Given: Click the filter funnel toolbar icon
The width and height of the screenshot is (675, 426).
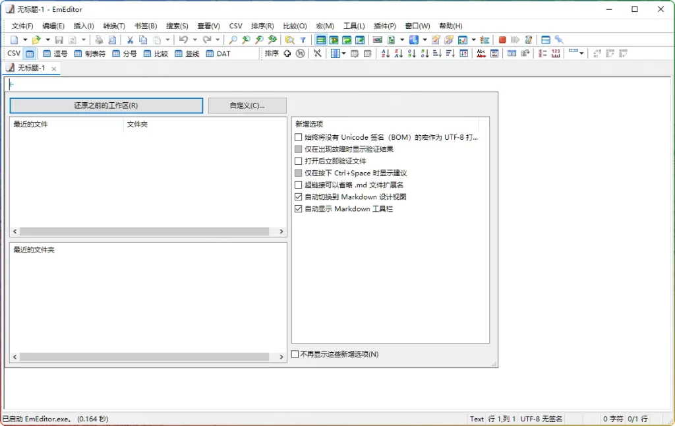Looking at the screenshot, I should [x=303, y=40].
